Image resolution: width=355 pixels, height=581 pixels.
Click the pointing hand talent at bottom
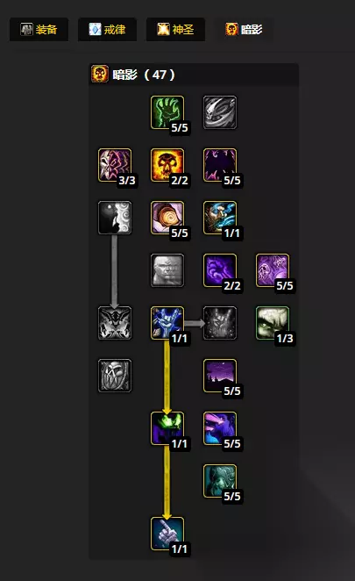tap(167, 534)
